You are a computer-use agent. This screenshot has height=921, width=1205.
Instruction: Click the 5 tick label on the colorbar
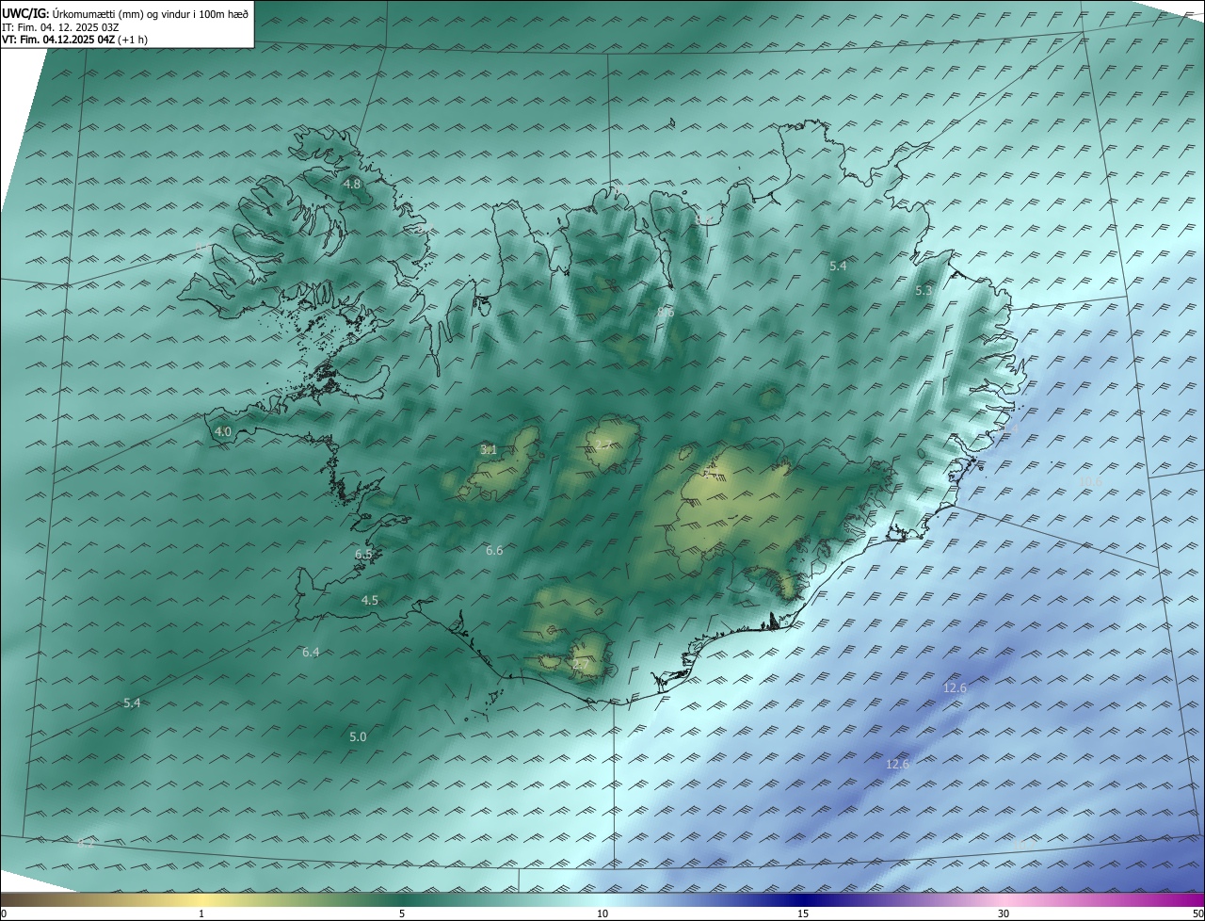402,913
